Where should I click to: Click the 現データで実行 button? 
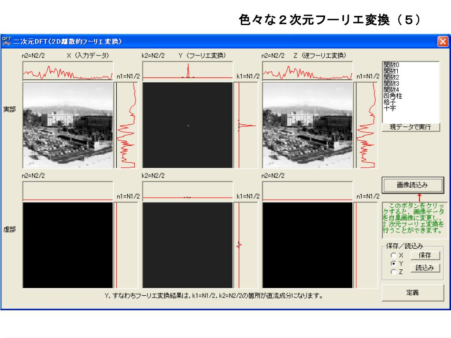coord(411,127)
